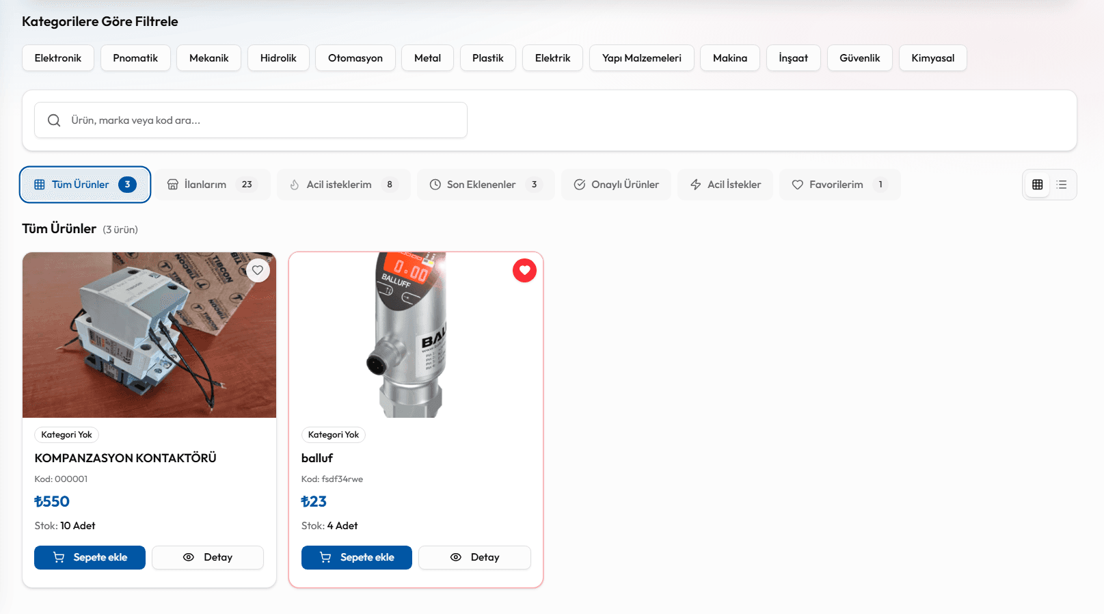The image size is (1104, 614).
Task: Open the İlanlarım tab
Action: pyautogui.click(x=213, y=185)
